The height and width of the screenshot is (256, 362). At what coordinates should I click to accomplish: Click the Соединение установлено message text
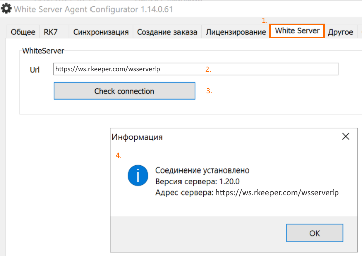click(x=203, y=170)
